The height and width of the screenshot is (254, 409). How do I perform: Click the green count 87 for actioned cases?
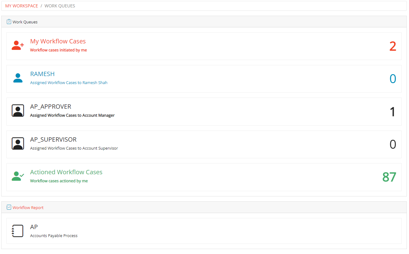pyautogui.click(x=389, y=177)
